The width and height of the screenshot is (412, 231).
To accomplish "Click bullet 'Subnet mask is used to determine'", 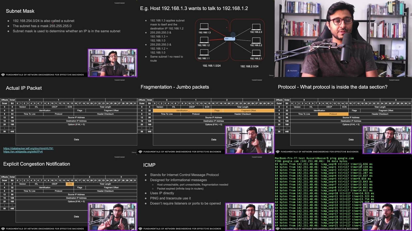I will click(x=66, y=31).
